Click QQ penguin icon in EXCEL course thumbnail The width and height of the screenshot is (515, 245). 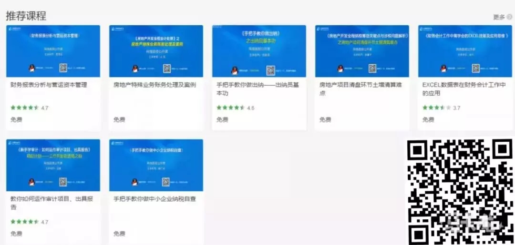coord(444,68)
